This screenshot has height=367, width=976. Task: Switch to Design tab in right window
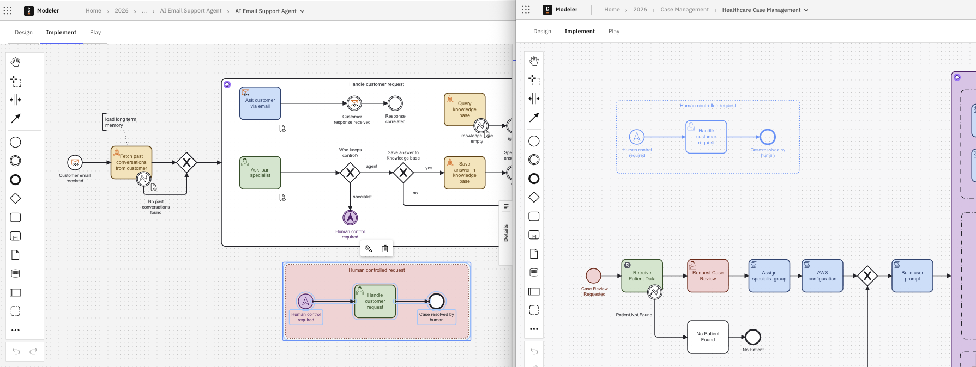tap(541, 31)
